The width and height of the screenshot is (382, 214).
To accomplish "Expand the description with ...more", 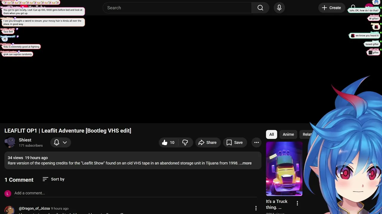I will tap(245, 163).
